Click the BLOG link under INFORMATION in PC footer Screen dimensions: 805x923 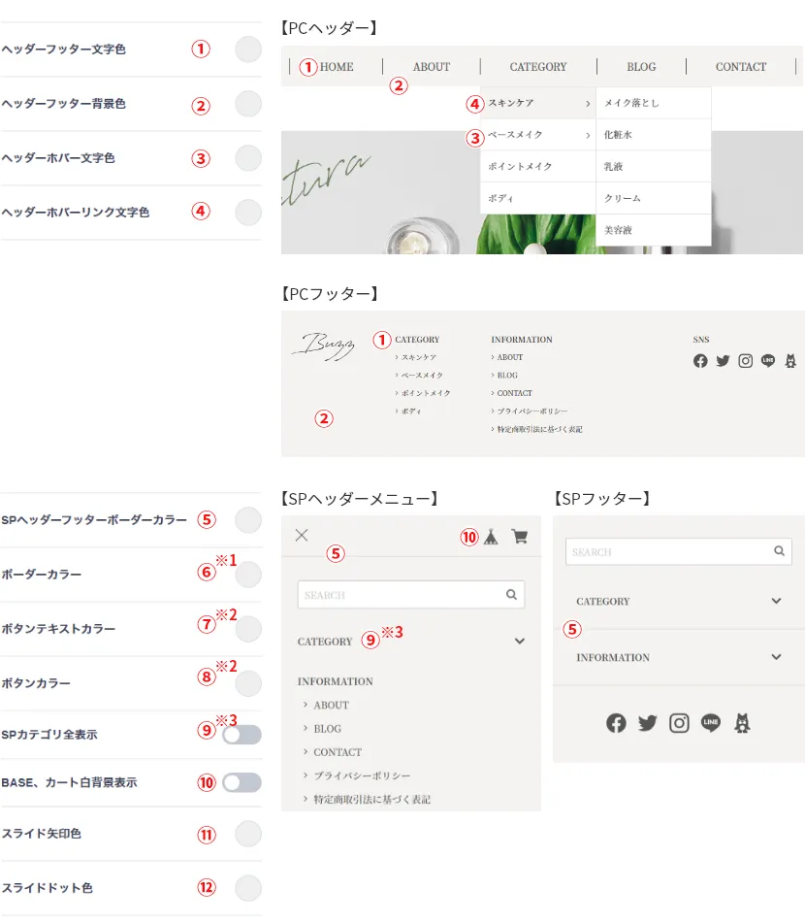tap(507, 376)
